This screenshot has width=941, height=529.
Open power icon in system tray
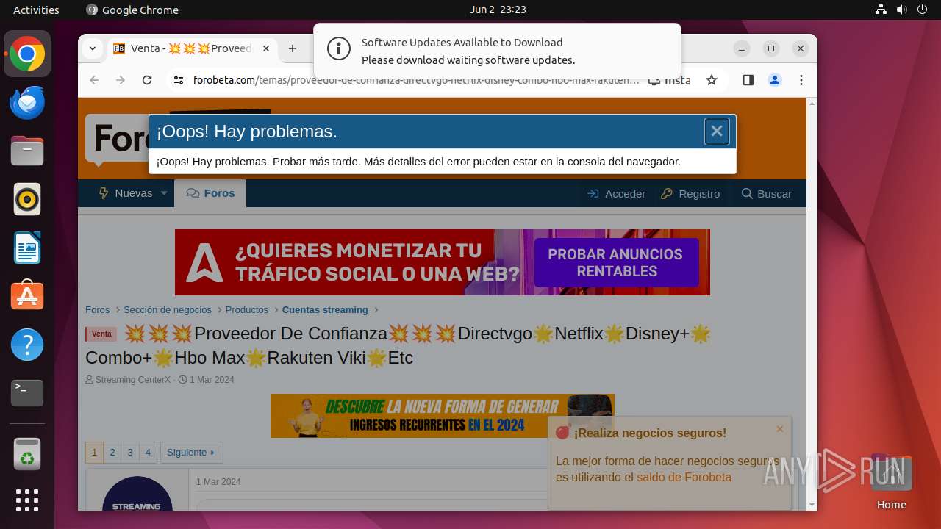point(921,10)
